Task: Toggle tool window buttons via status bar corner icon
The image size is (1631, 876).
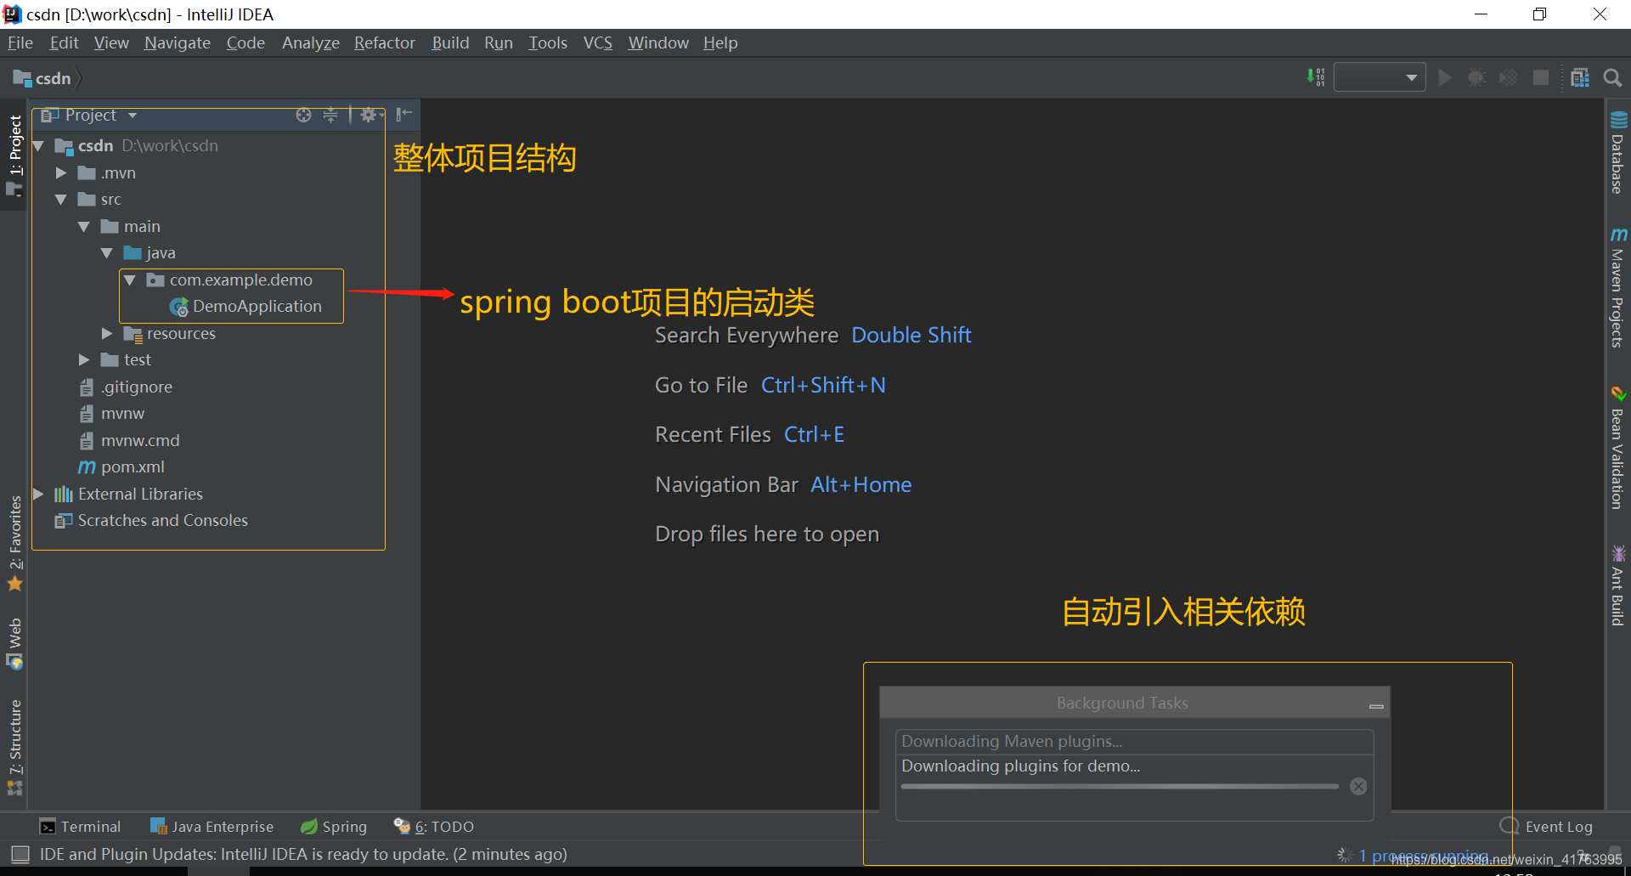Action: [20, 854]
